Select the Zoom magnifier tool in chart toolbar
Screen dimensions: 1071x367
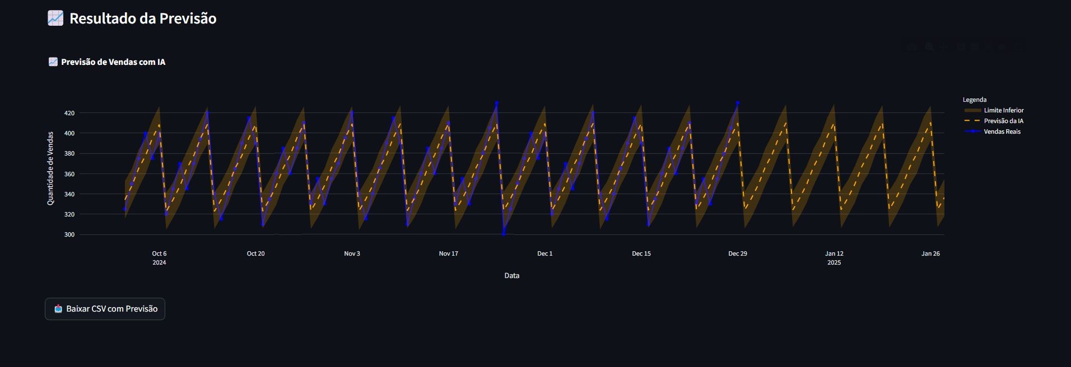930,48
